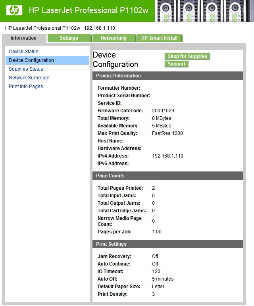
Task: Click the Device Configuration page heading
Action: 115,60
